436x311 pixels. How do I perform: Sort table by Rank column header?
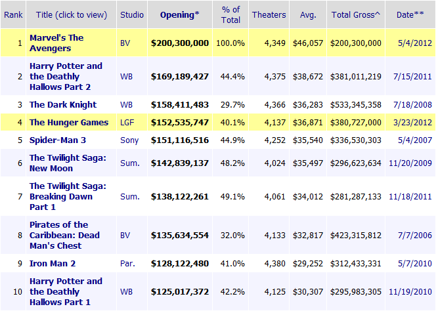(13, 14)
